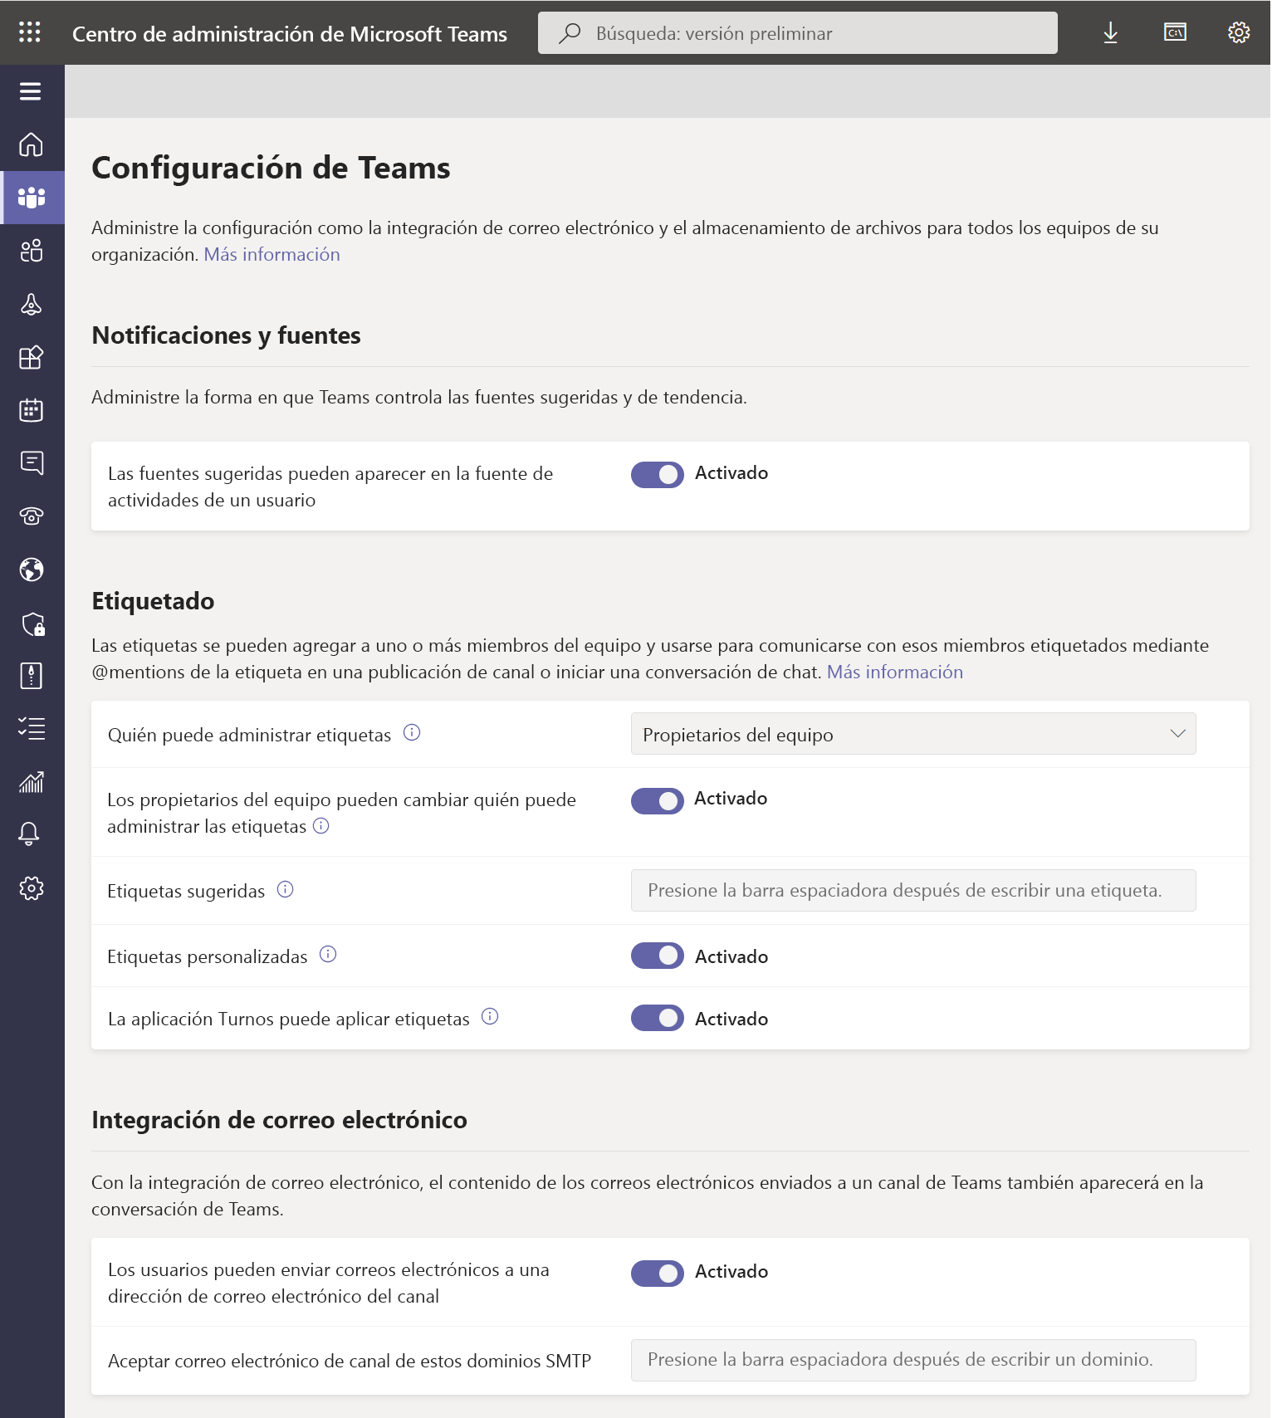Open Users icon in sidebar
The image size is (1272, 1418).
(x=32, y=251)
